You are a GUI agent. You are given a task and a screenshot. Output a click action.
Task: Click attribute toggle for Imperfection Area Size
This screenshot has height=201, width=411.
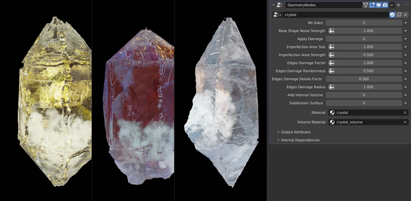[x=332, y=47]
